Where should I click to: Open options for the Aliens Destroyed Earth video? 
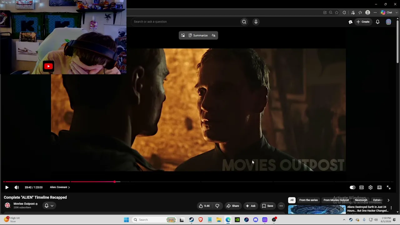click(x=391, y=208)
